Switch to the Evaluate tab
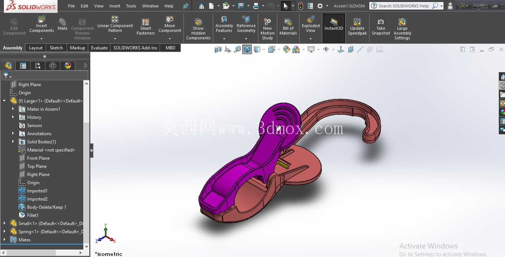Screen dimensions: 505x257 [x=99, y=48]
